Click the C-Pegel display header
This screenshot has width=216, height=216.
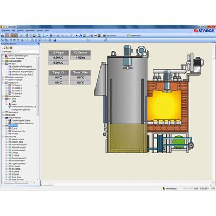[58, 53]
